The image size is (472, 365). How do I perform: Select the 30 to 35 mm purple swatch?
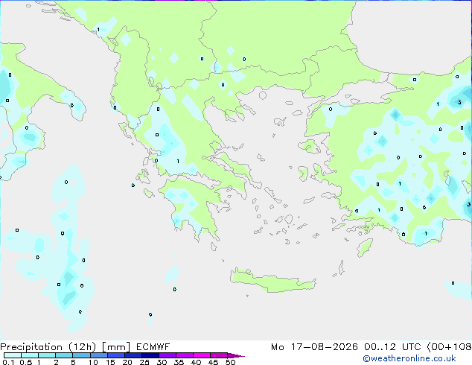[x=168, y=355]
